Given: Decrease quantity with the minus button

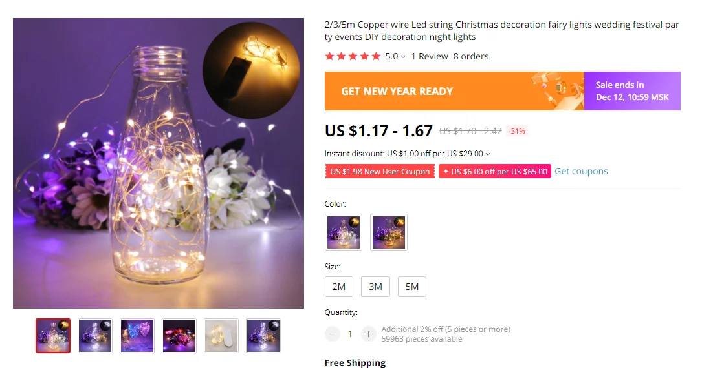Looking at the screenshot, I should pyautogui.click(x=332, y=334).
